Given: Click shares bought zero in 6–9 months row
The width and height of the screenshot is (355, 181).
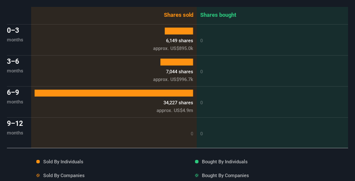Looking at the screenshot, I should [x=201, y=103].
